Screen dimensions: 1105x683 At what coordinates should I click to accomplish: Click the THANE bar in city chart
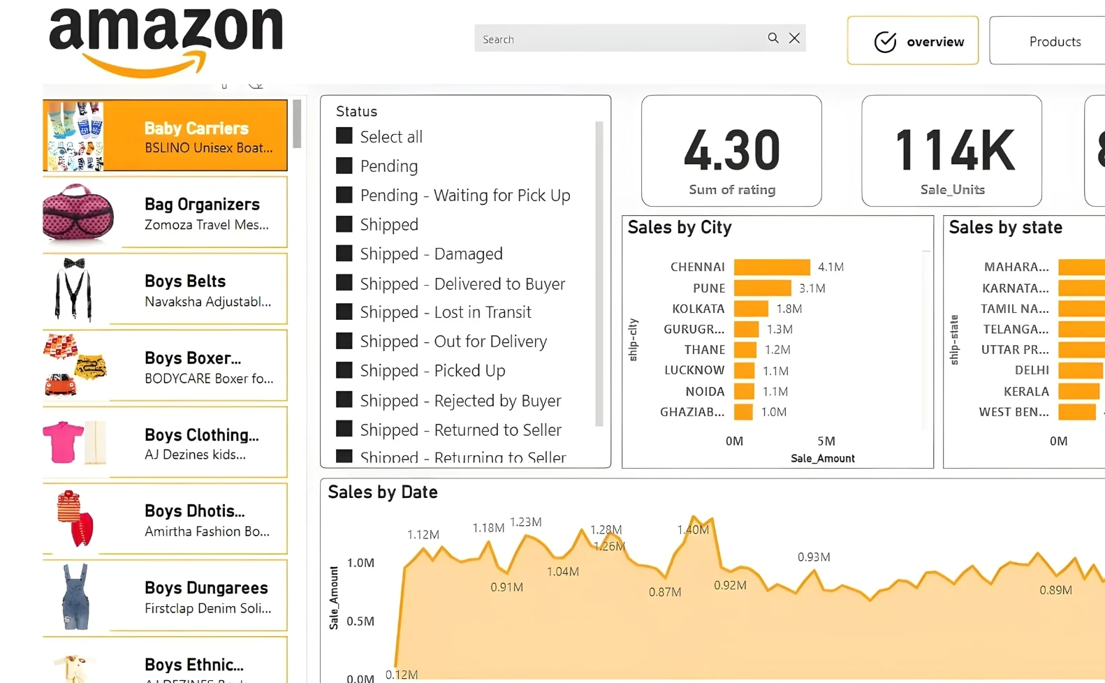(745, 350)
